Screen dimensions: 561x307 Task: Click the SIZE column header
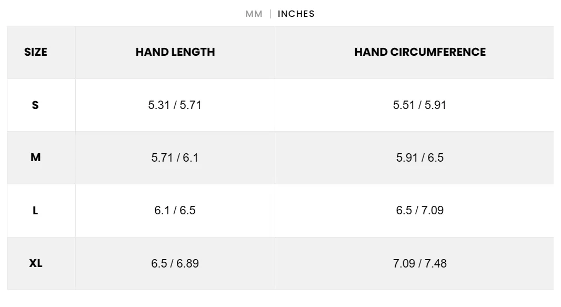35,52
